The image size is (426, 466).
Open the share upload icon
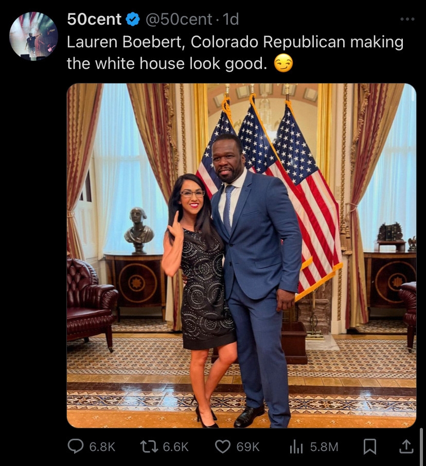coord(406,446)
